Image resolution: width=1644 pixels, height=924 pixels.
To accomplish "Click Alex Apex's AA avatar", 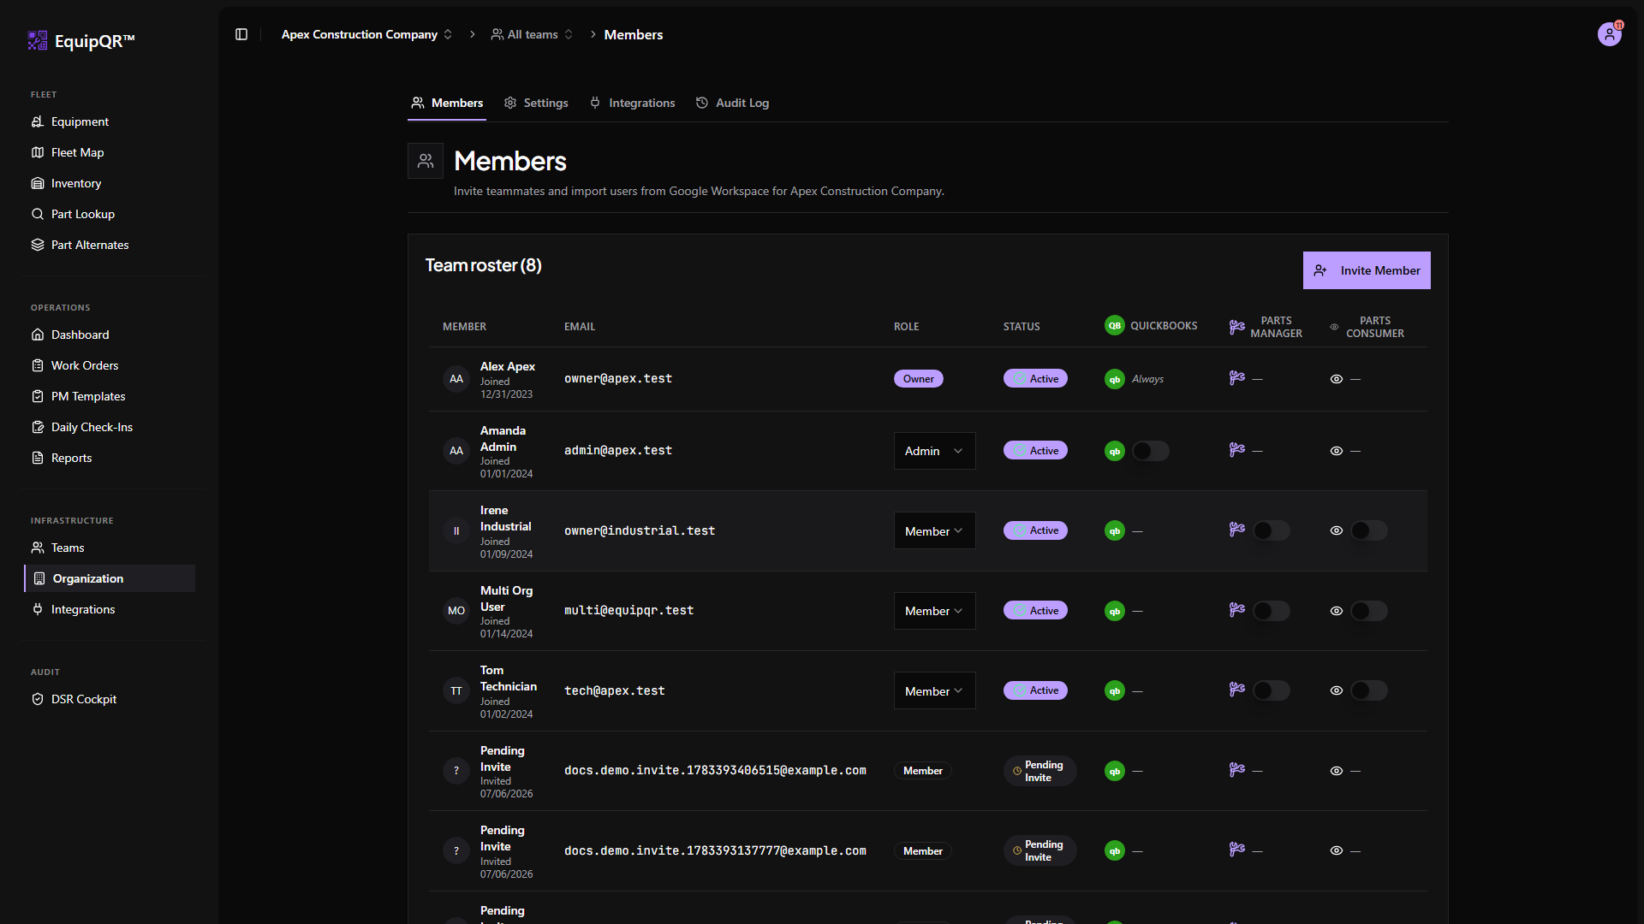I will [456, 379].
